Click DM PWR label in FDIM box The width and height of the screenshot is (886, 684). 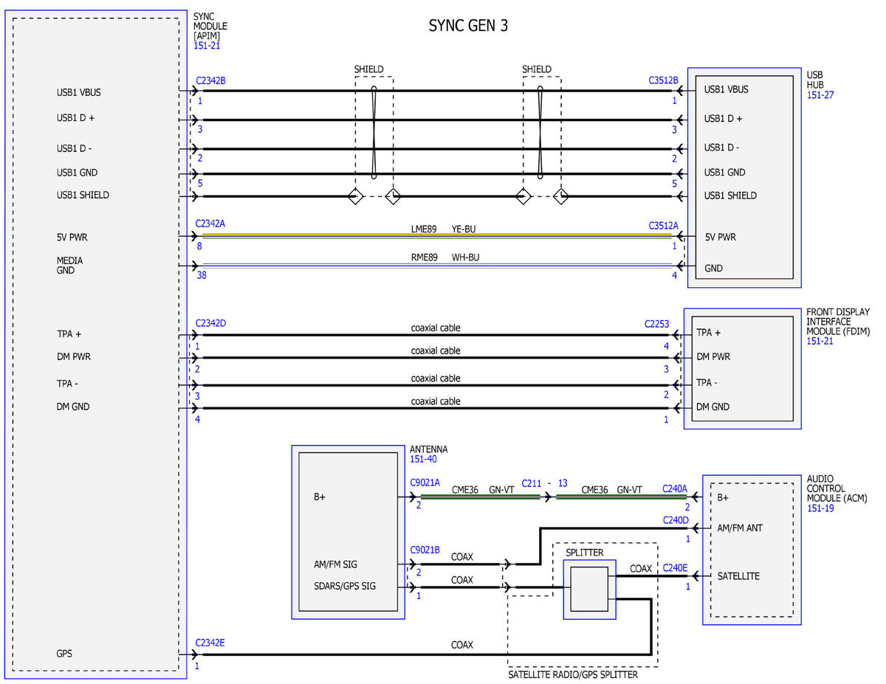pos(712,356)
